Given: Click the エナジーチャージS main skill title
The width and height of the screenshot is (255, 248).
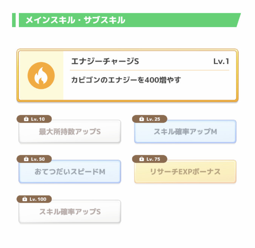Looking at the screenshot, I should pos(105,62).
